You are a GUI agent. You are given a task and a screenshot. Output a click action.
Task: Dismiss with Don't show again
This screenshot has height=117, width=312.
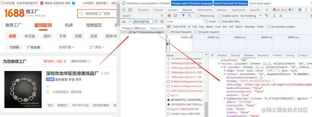click(x=260, y=3)
